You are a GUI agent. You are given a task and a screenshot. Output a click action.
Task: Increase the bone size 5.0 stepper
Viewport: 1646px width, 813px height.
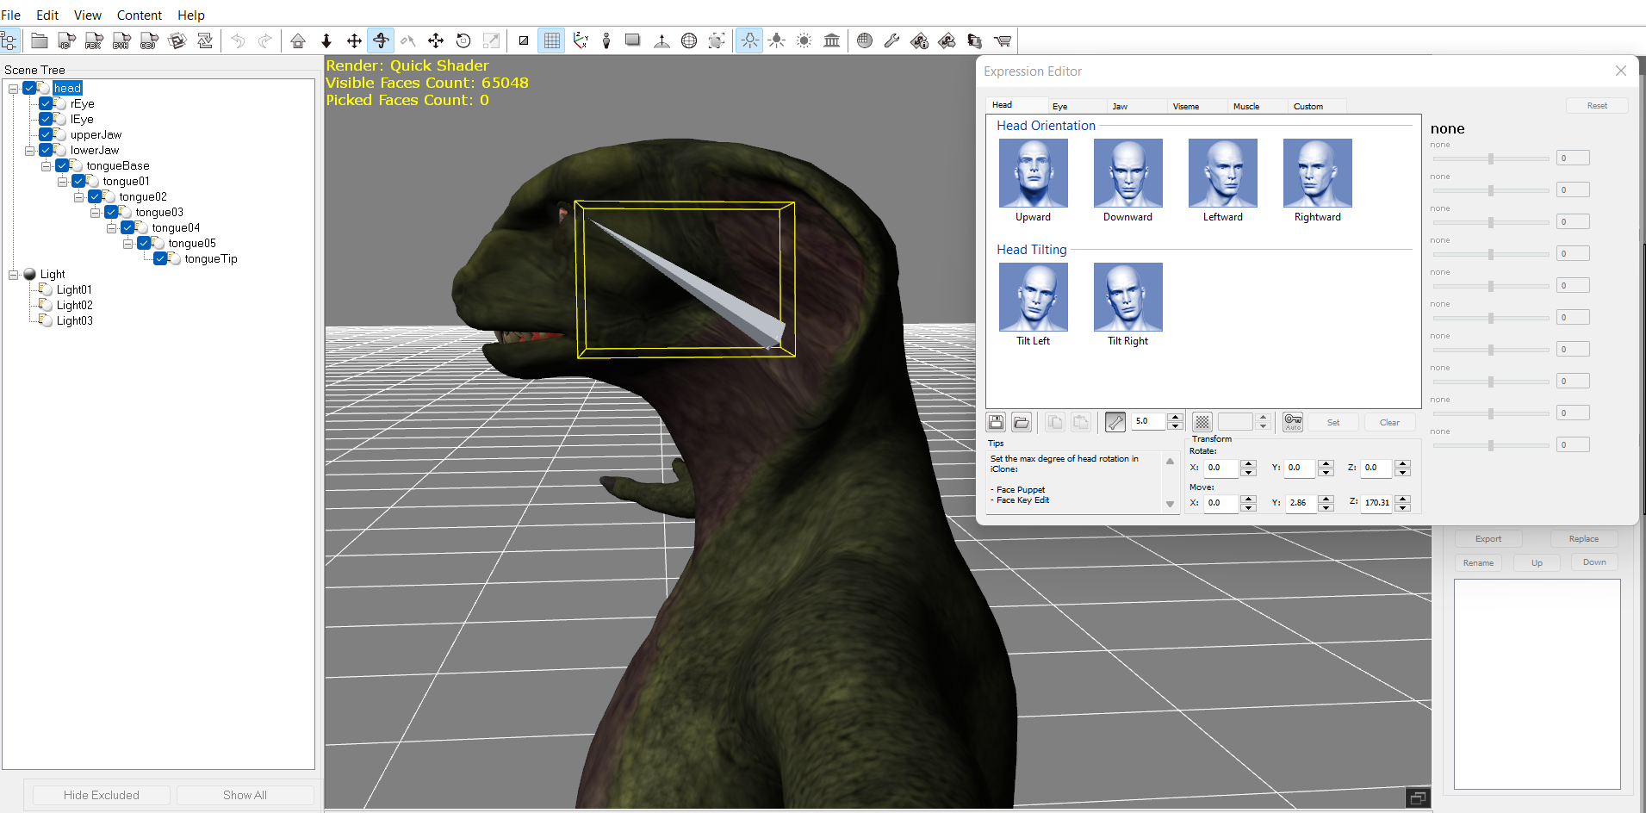click(1175, 418)
